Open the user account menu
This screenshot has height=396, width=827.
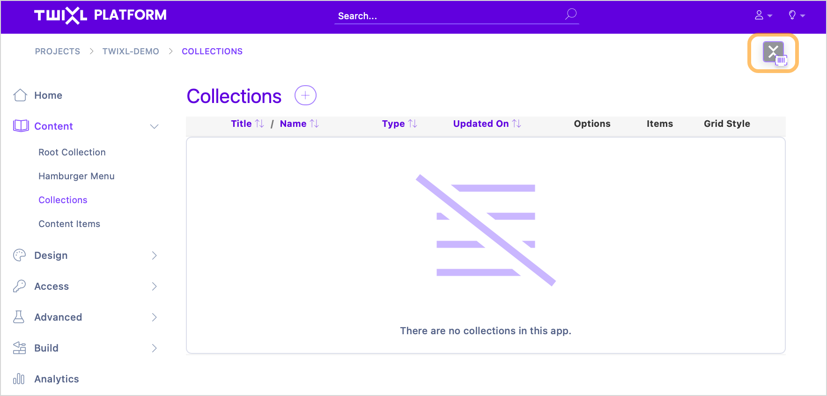point(763,15)
